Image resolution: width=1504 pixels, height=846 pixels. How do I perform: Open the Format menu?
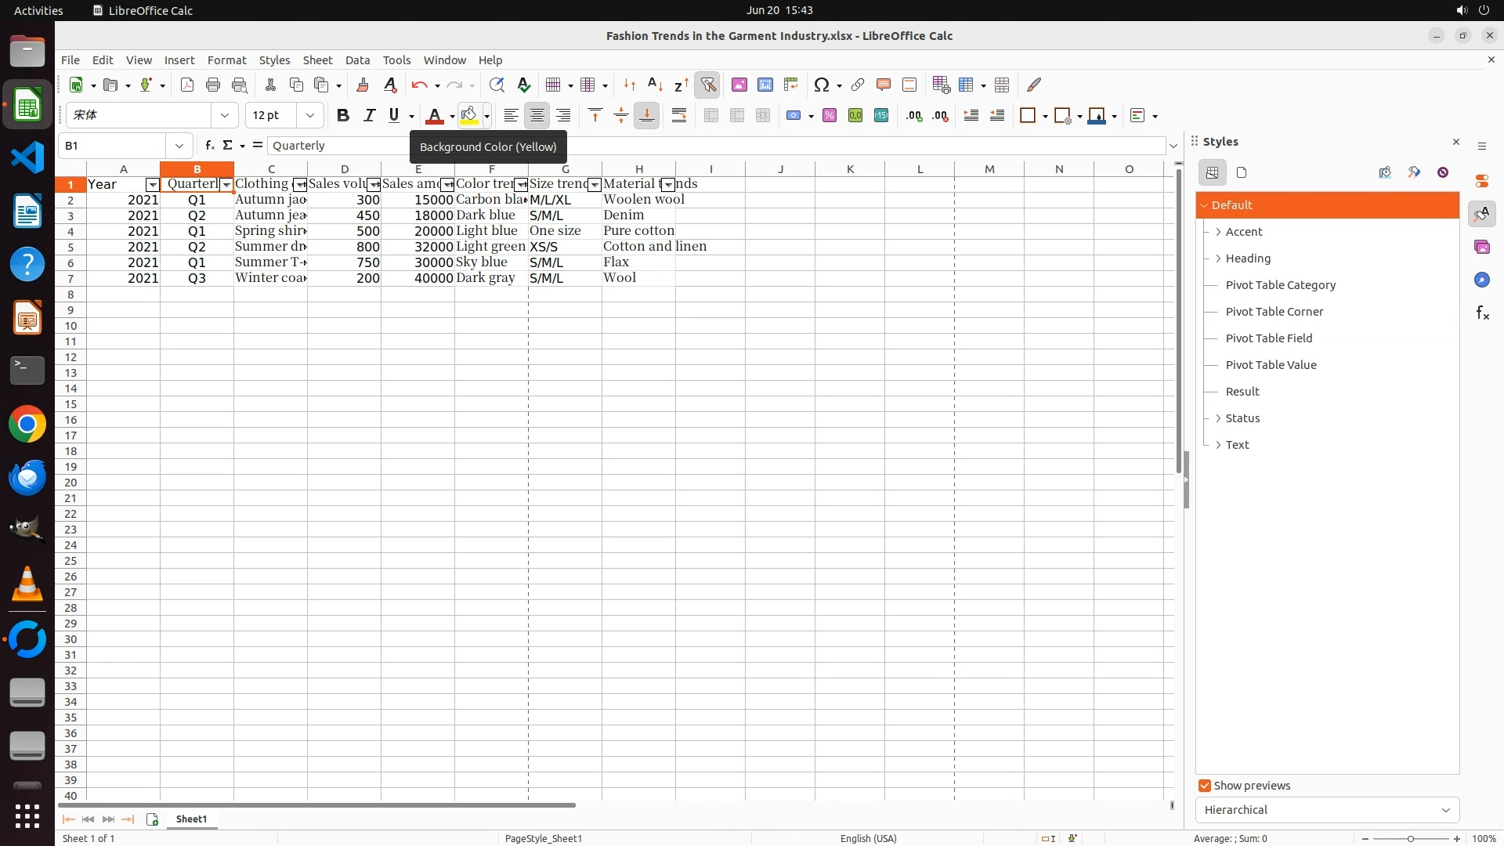(226, 60)
